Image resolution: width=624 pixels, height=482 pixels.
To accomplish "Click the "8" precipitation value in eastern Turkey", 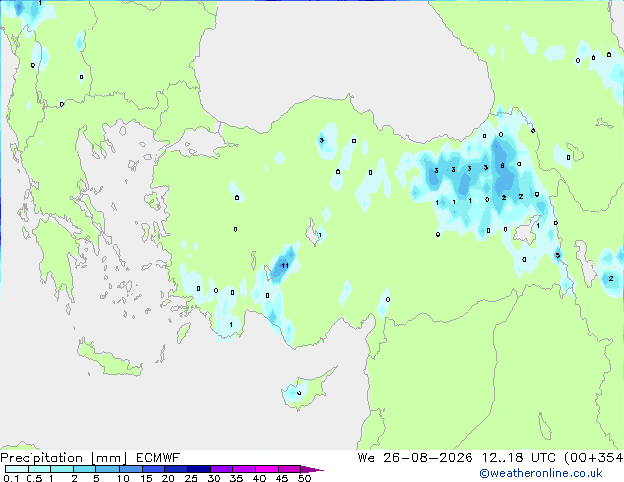I will click(x=502, y=166).
